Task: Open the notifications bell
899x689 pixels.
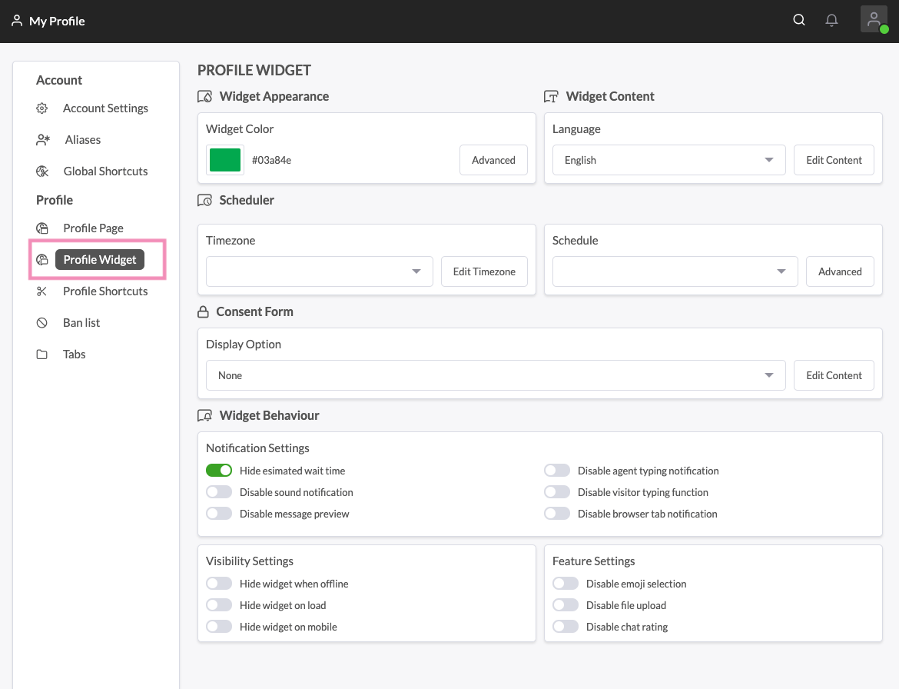Action: 831,21
